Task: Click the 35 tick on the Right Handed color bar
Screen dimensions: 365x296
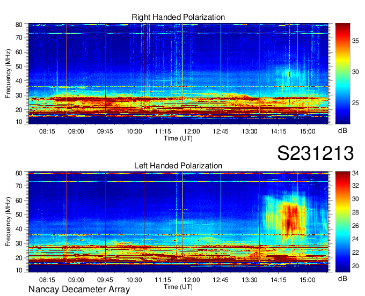Action: click(355, 41)
